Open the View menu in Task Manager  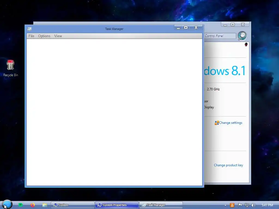pyautogui.click(x=58, y=36)
